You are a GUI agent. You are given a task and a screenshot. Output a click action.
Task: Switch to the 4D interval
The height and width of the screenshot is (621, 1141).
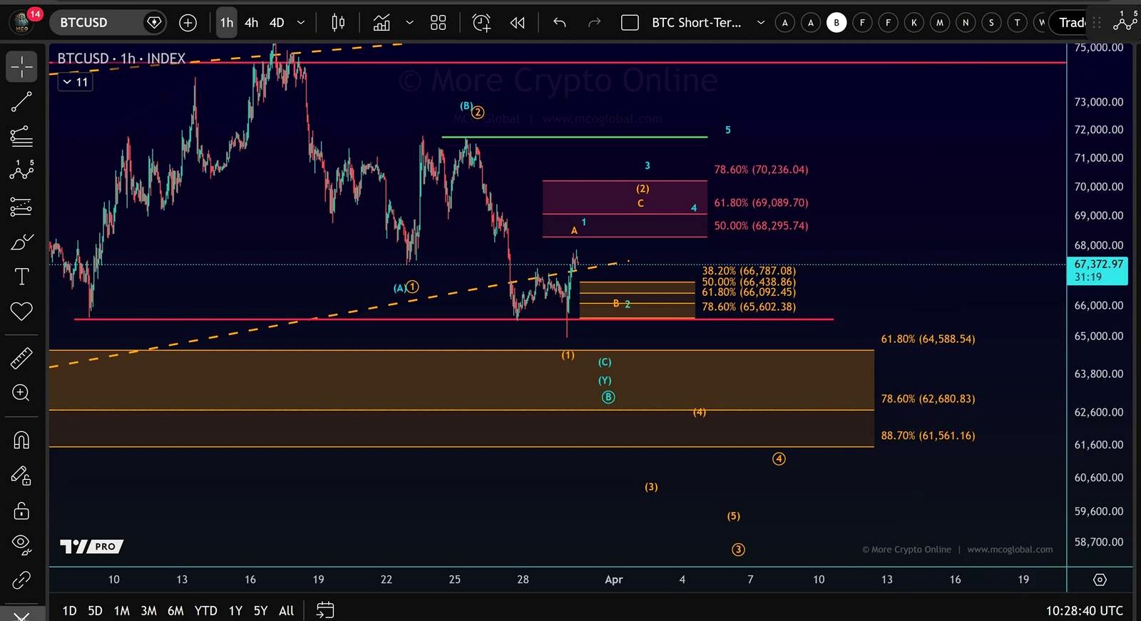tap(277, 23)
